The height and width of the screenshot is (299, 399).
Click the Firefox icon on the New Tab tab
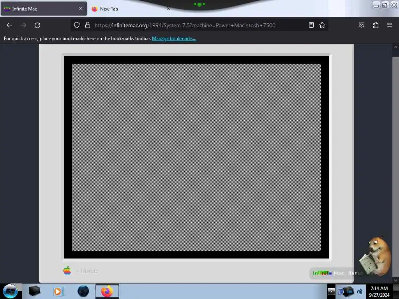[x=94, y=9]
